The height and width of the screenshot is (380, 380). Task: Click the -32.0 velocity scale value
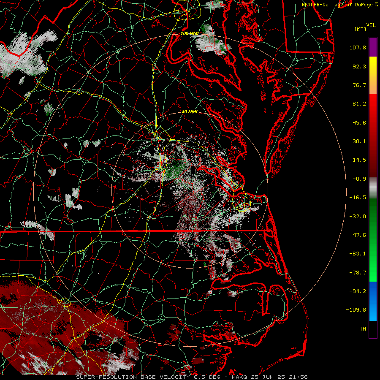(358, 217)
